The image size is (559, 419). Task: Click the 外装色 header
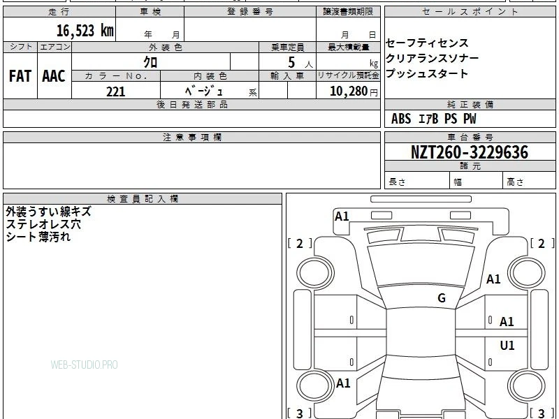[166, 47]
